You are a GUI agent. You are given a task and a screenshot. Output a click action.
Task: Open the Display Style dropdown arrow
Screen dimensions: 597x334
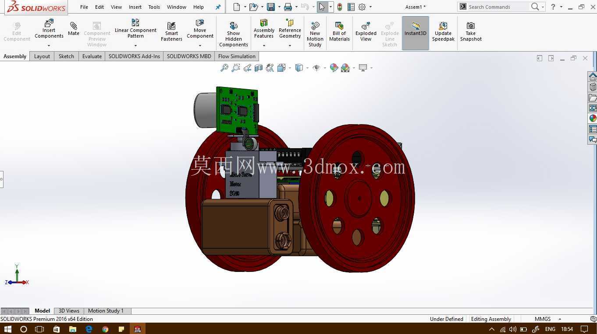coord(307,68)
